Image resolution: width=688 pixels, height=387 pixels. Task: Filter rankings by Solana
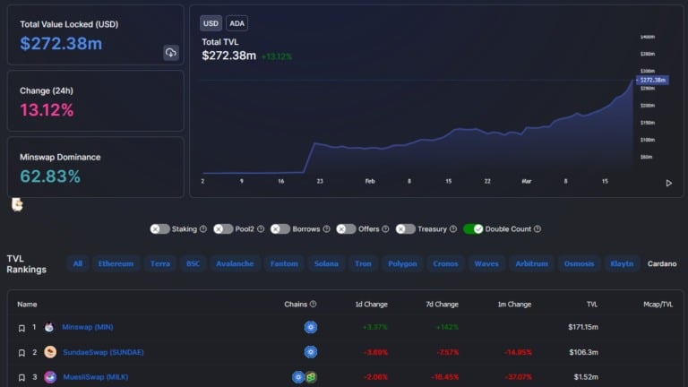(326, 263)
